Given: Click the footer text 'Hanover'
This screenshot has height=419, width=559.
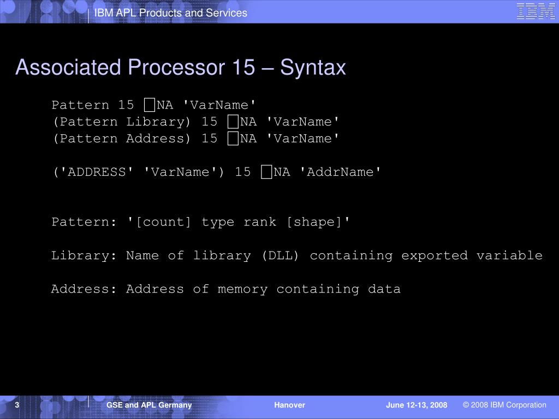Looking at the screenshot, I should 289,405.
